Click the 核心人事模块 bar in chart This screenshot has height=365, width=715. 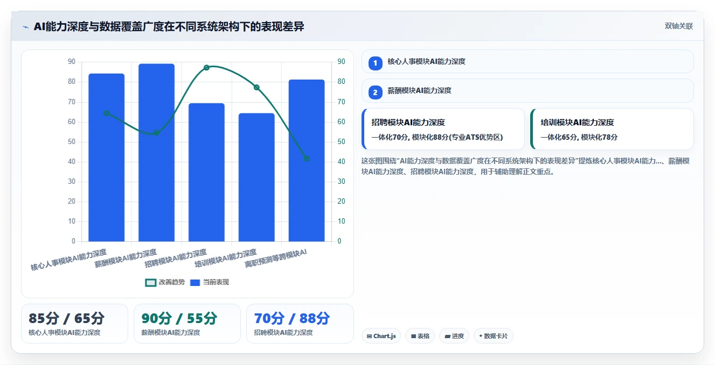point(106,158)
